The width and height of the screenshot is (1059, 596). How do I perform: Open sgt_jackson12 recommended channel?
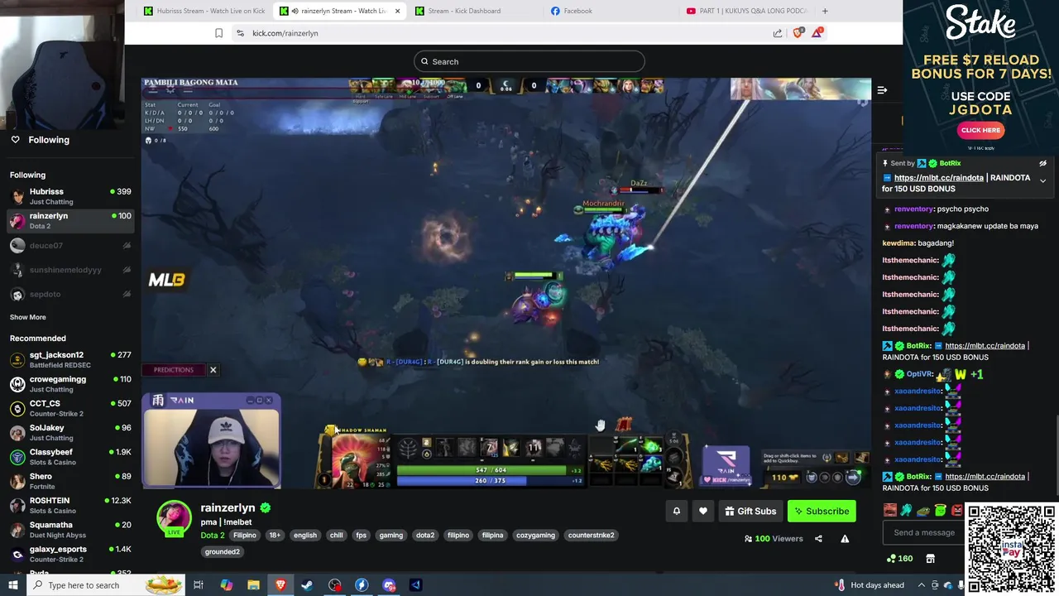pos(70,359)
